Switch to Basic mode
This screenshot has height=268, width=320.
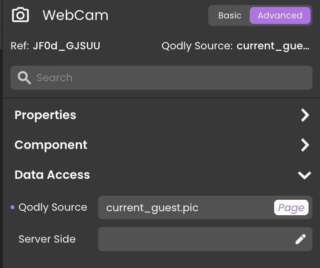pyautogui.click(x=229, y=15)
